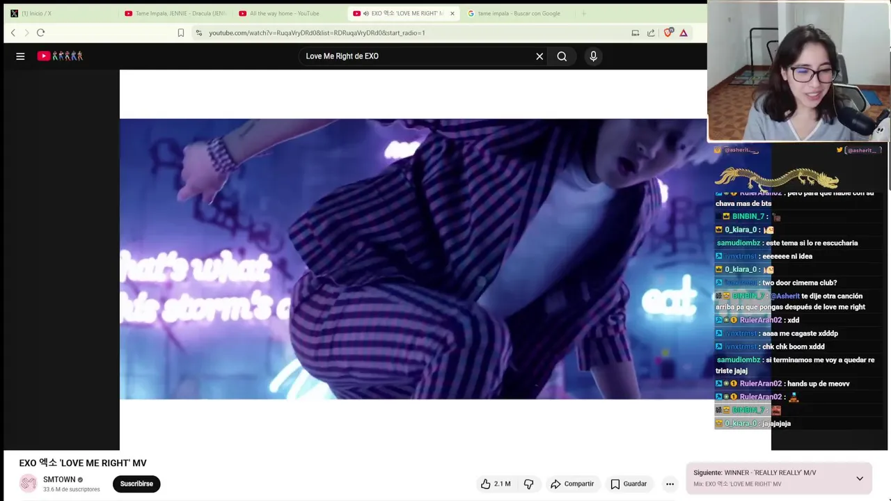
Task: Click chat message 'aaaa me cagaste xdddp'
Action: 801,333
